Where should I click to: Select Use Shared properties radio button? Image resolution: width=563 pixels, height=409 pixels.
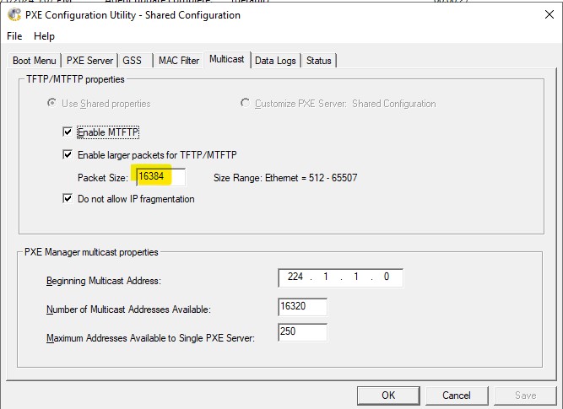tap(52, 104)
